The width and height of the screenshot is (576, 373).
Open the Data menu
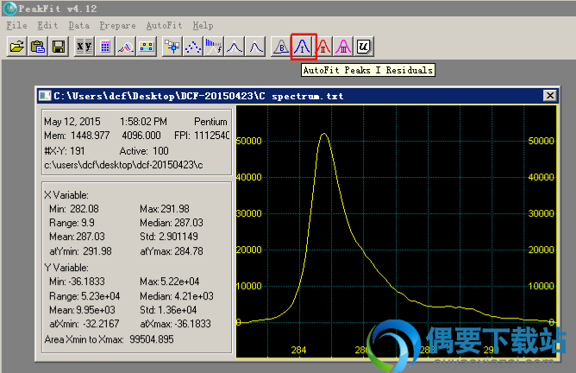pyautogui.click(x=79, y=25)
